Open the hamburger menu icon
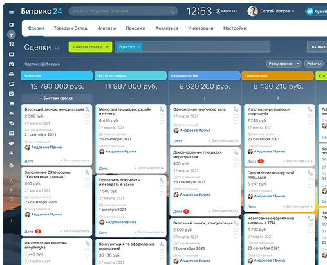 pyautogui.click(x=12, y=12)
